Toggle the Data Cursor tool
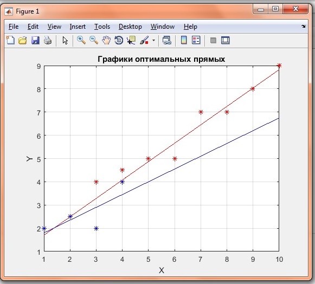 131,40
